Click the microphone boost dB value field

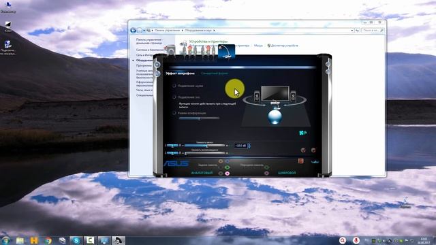(x=240, y=146)
